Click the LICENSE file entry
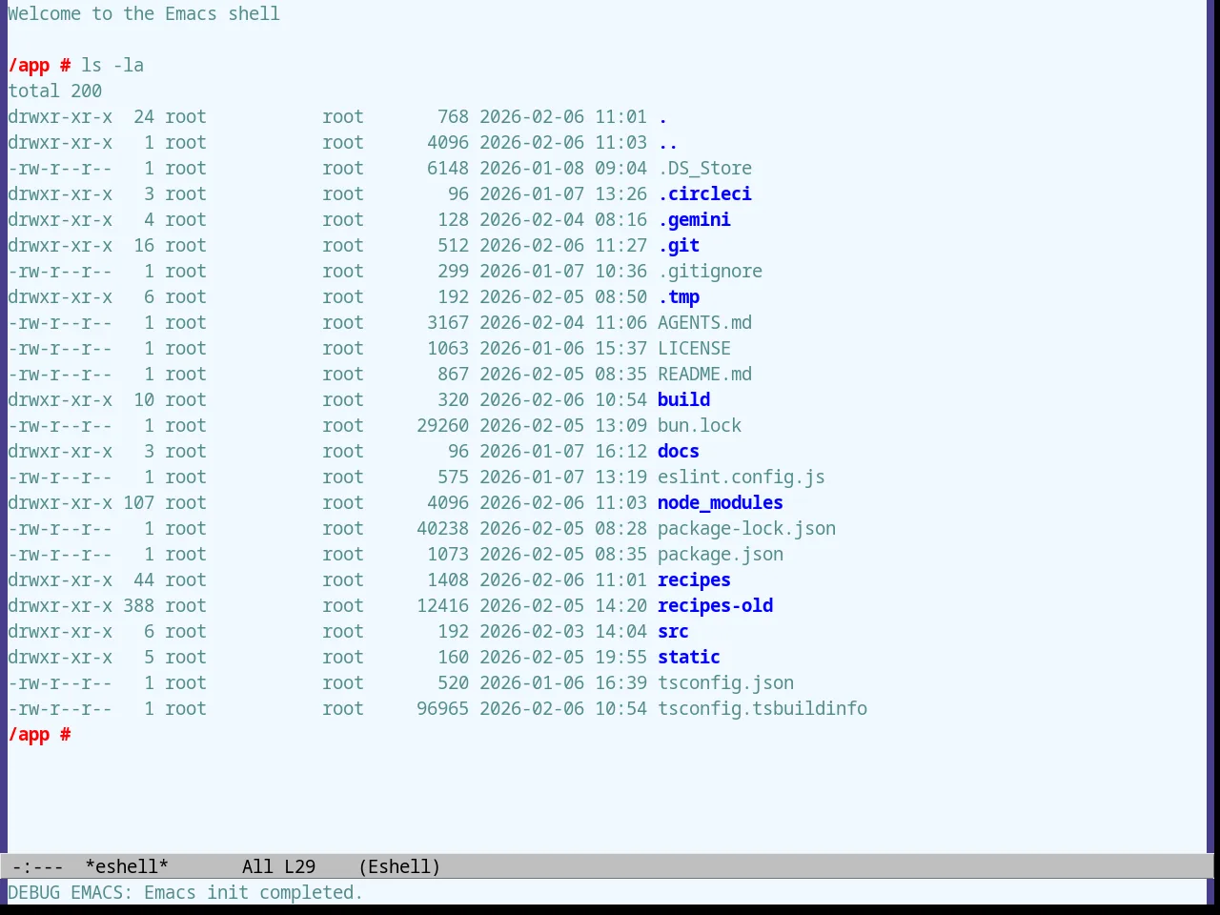This screenshot has width=1220, height=915. tap(694, 348)
